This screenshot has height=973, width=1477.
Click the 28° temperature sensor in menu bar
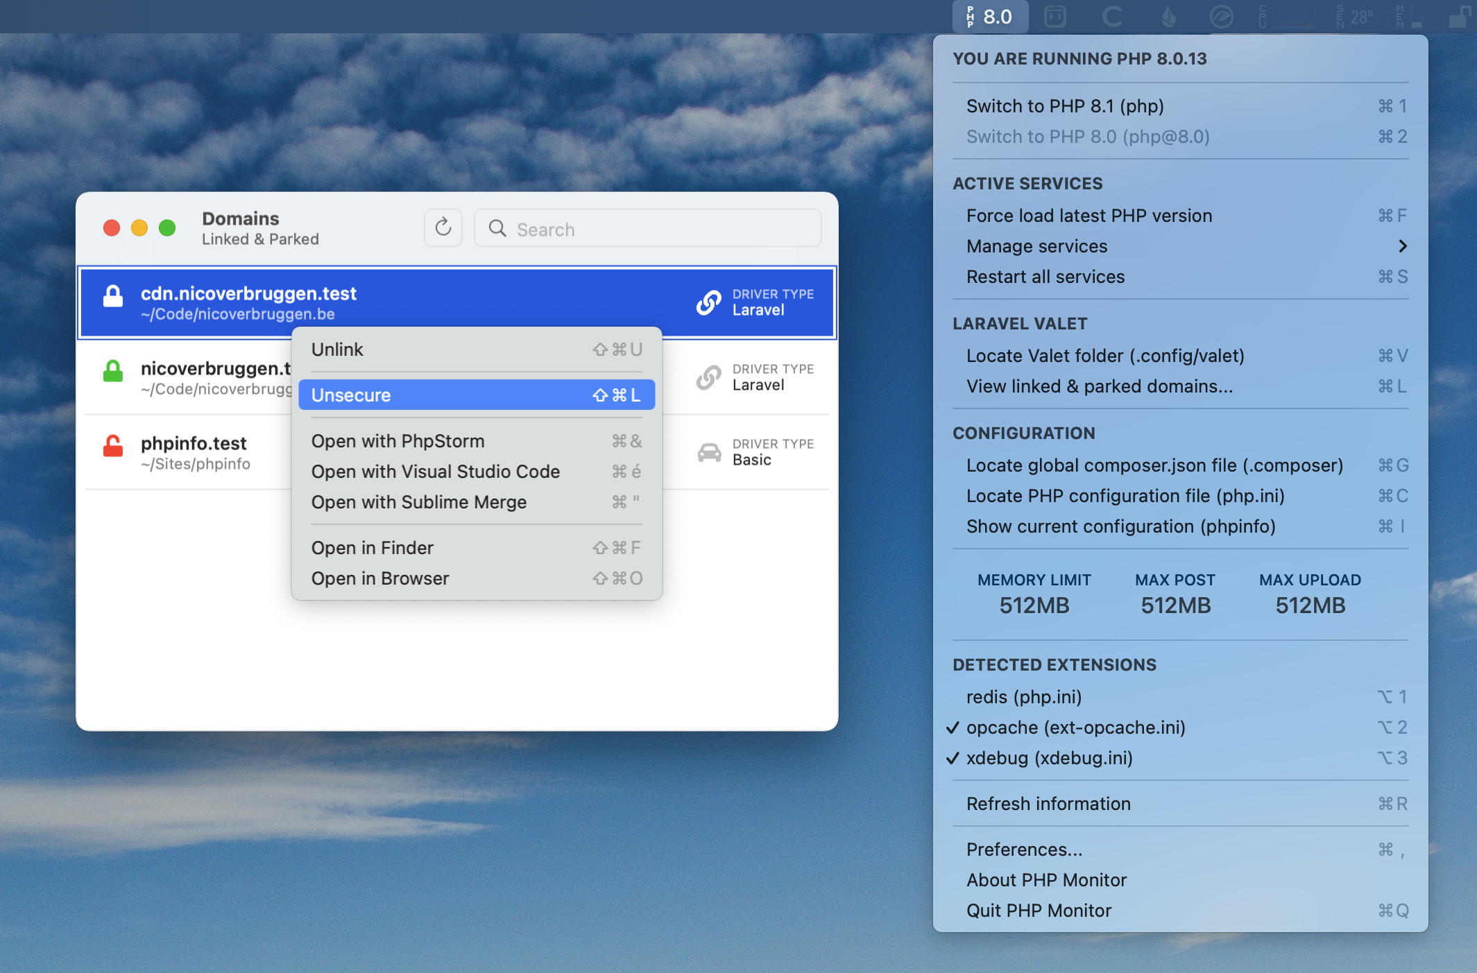(1355, 17)
